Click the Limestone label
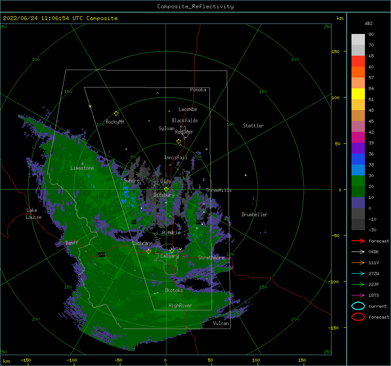391x366 pixels. pyautogui.click(x=82, y=168)
